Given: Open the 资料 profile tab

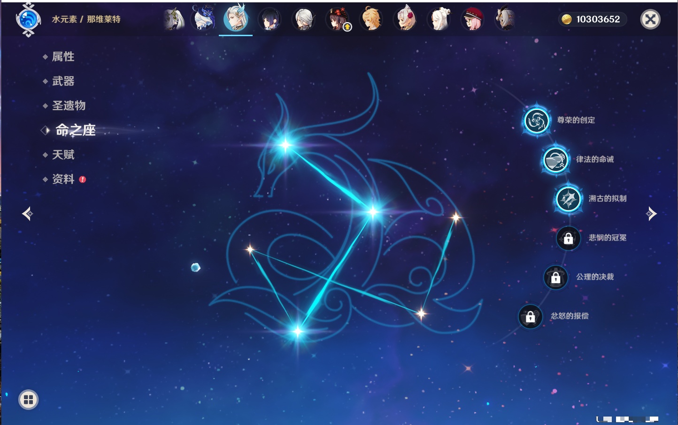Looking at the screenshot, I should pos(63,179).
